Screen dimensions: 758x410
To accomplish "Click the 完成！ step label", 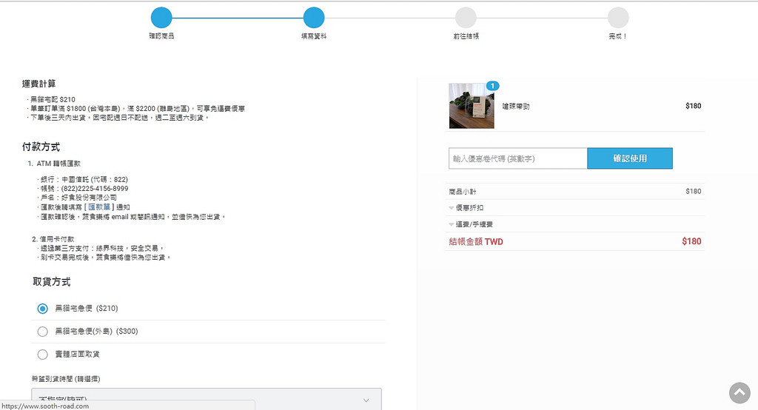I will click(x=618, y=36).
